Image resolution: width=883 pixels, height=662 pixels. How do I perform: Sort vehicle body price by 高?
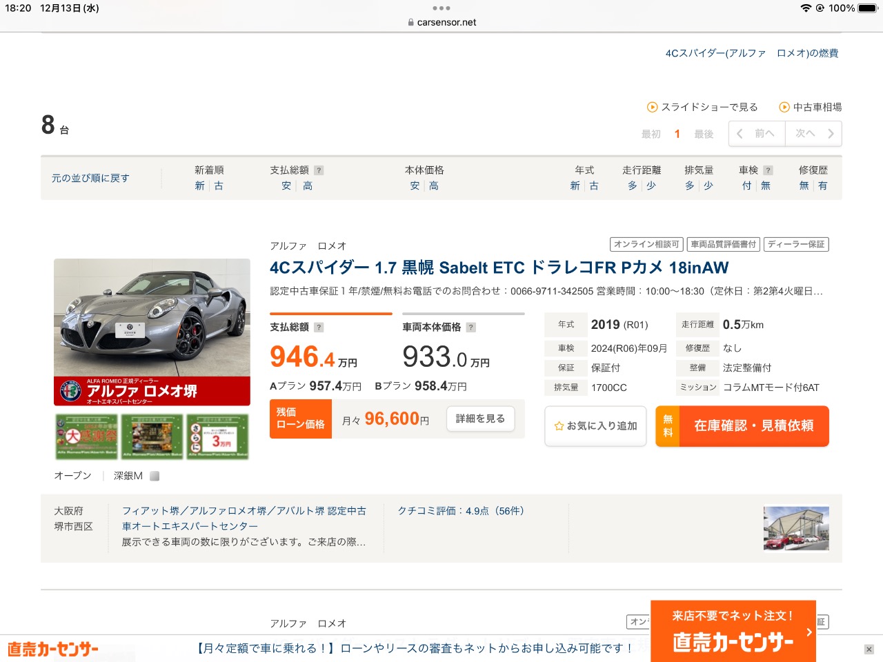[x=434, y=185]
